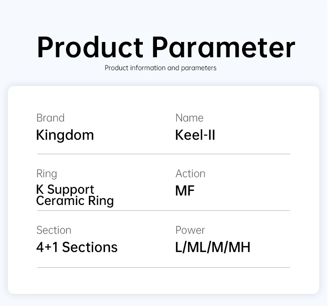Click 'parameters' at the end of the subtitle
This screenshot has width=328, height=306.
tap(198, 68)
